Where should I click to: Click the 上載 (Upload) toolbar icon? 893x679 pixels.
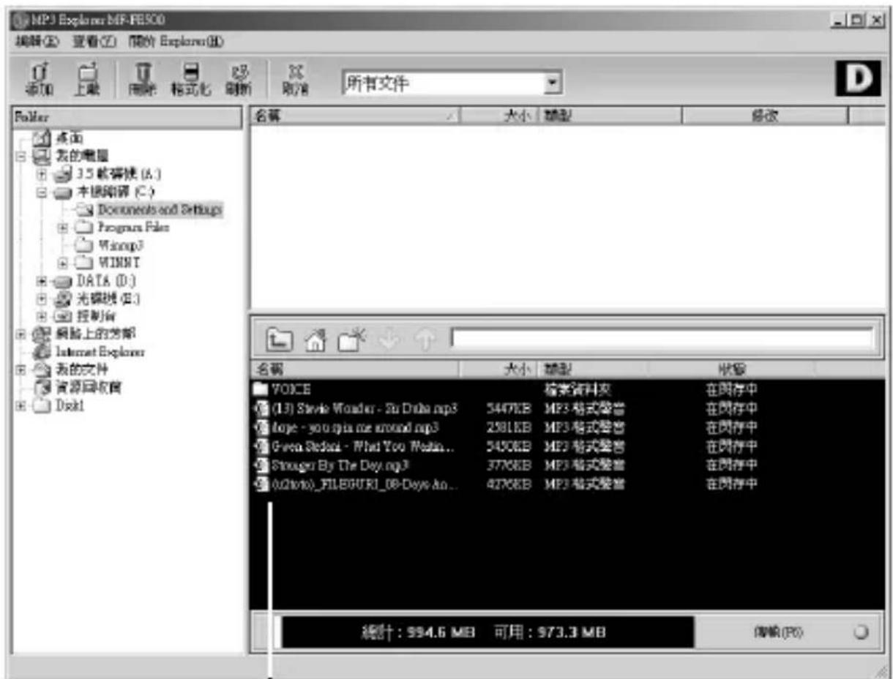[86, 78]
